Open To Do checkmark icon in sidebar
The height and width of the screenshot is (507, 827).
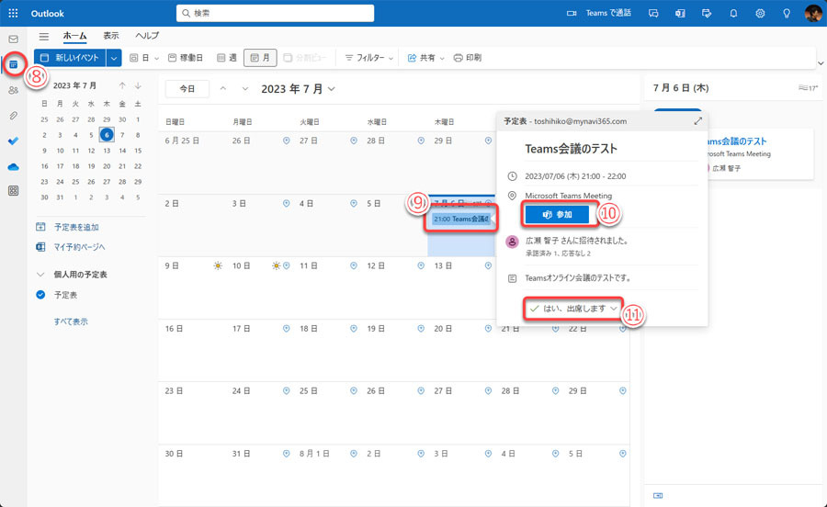[x=13, y=141]
